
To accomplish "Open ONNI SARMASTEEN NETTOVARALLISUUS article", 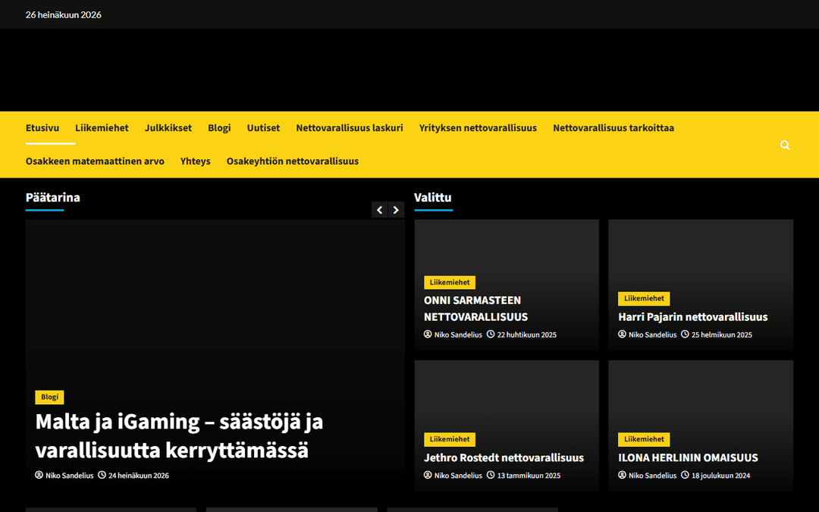I will coord(475,309).
